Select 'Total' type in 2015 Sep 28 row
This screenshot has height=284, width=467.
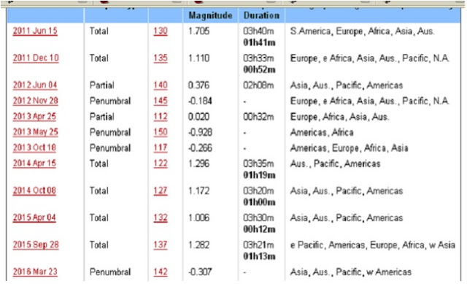point(99,245)
